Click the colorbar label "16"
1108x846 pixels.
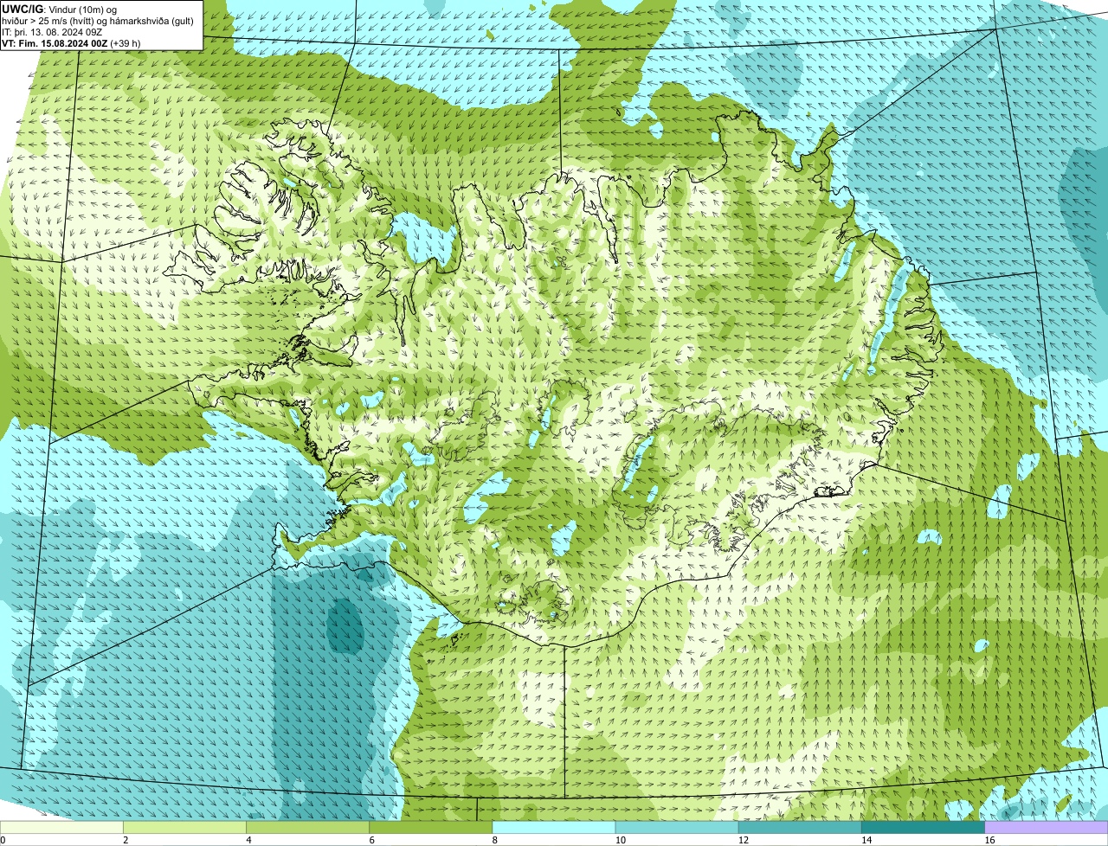click(x=989, y=840)
